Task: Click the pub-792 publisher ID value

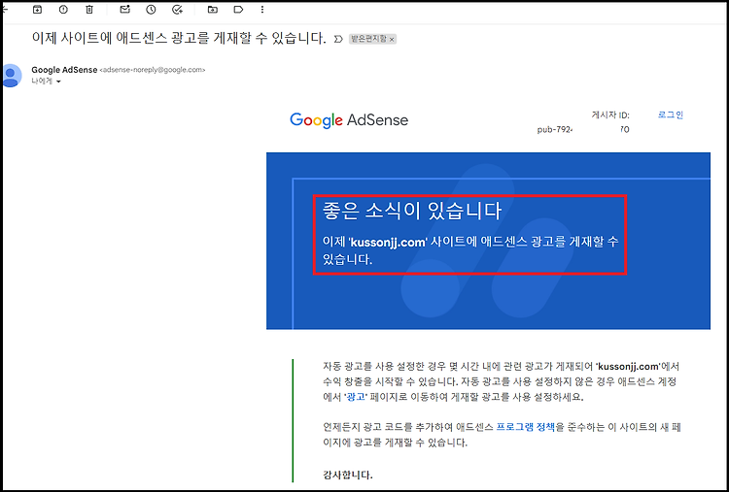Action: point(583,130)
